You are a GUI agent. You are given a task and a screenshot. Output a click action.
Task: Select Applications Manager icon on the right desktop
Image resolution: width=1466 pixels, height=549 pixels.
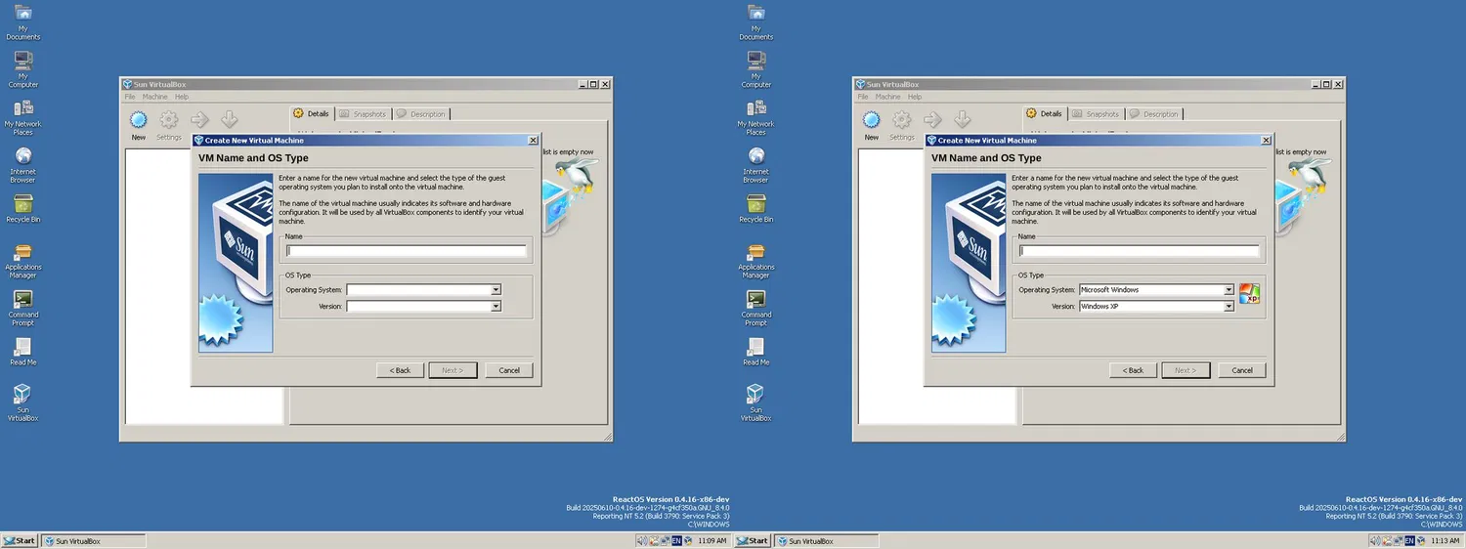pyautogui.click(x=755, y=260)
